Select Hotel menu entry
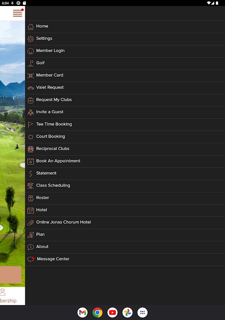225x320 pixels. pos(125,210)
